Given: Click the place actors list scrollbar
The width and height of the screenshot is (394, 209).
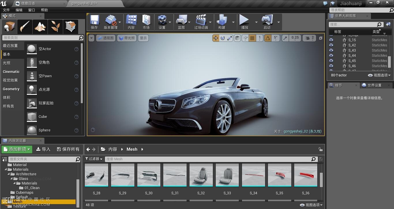Looking at the screenshot, I should click(82, 73).
